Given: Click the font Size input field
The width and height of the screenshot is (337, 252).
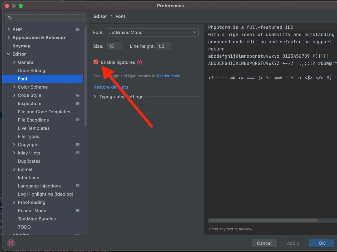Looking at the screenshot, I should 114,46.
